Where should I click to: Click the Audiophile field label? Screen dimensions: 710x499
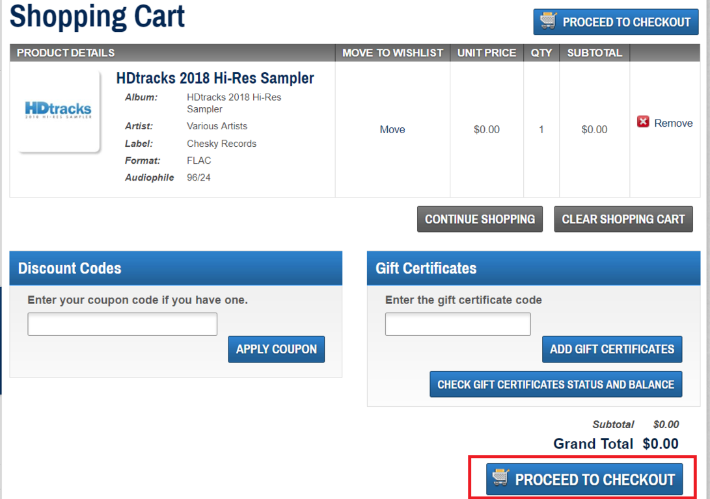[150, 177]
